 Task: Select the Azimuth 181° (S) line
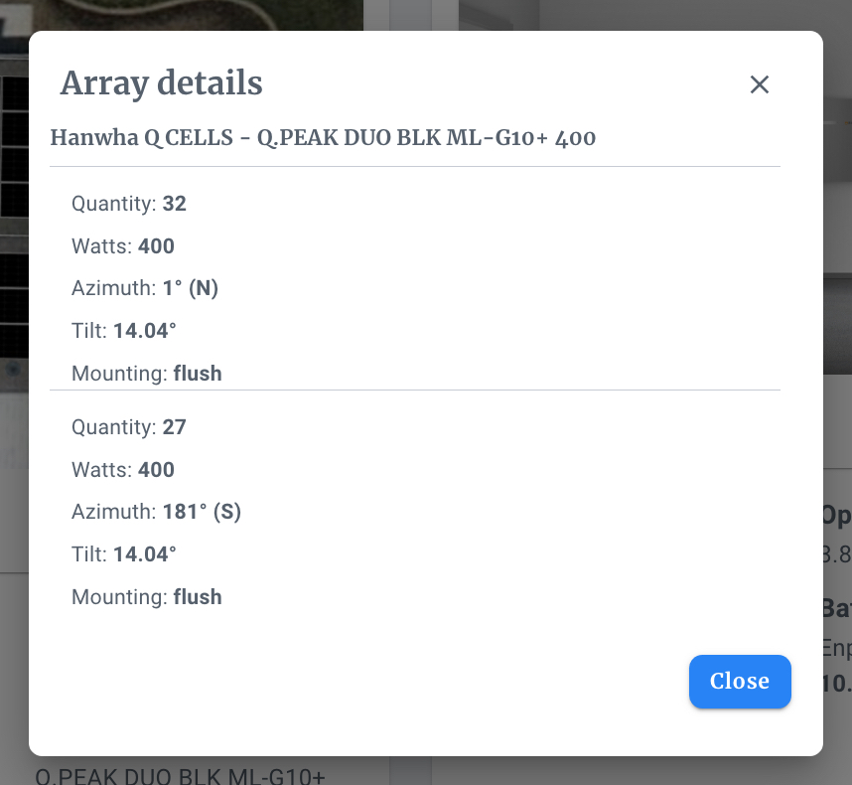(156, 512)
